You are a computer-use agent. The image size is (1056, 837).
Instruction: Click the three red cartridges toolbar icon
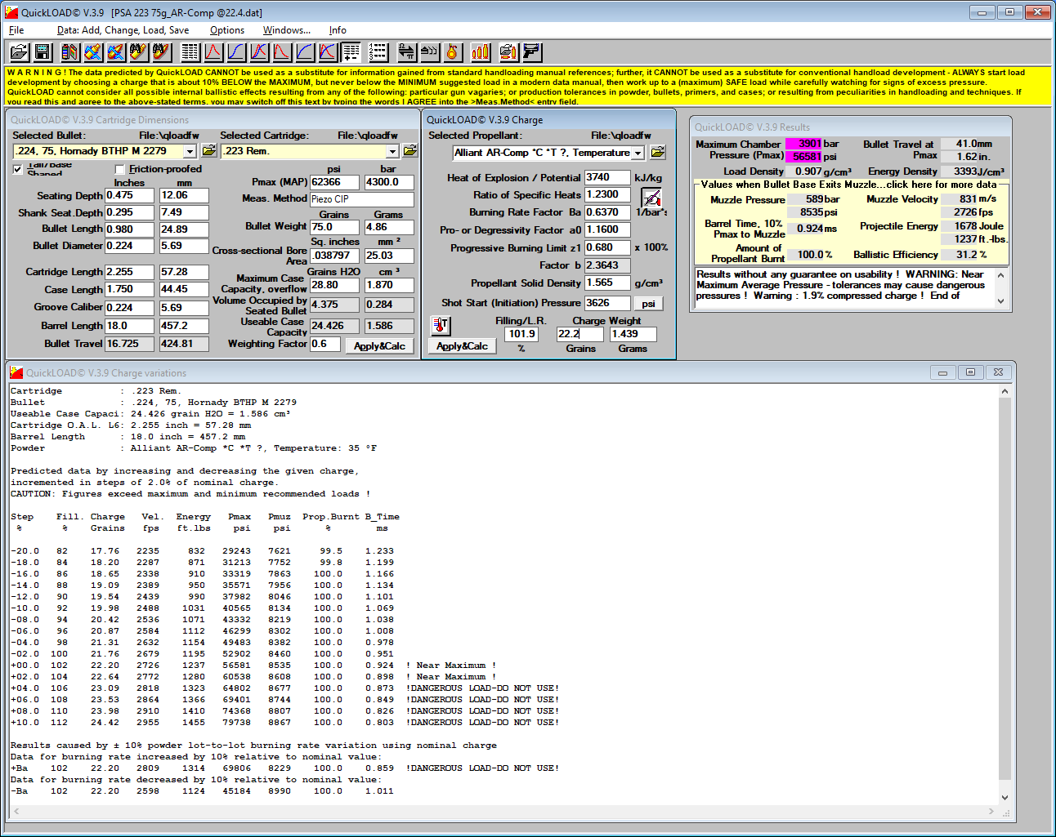pyautogui.click(x=481, y=52)
